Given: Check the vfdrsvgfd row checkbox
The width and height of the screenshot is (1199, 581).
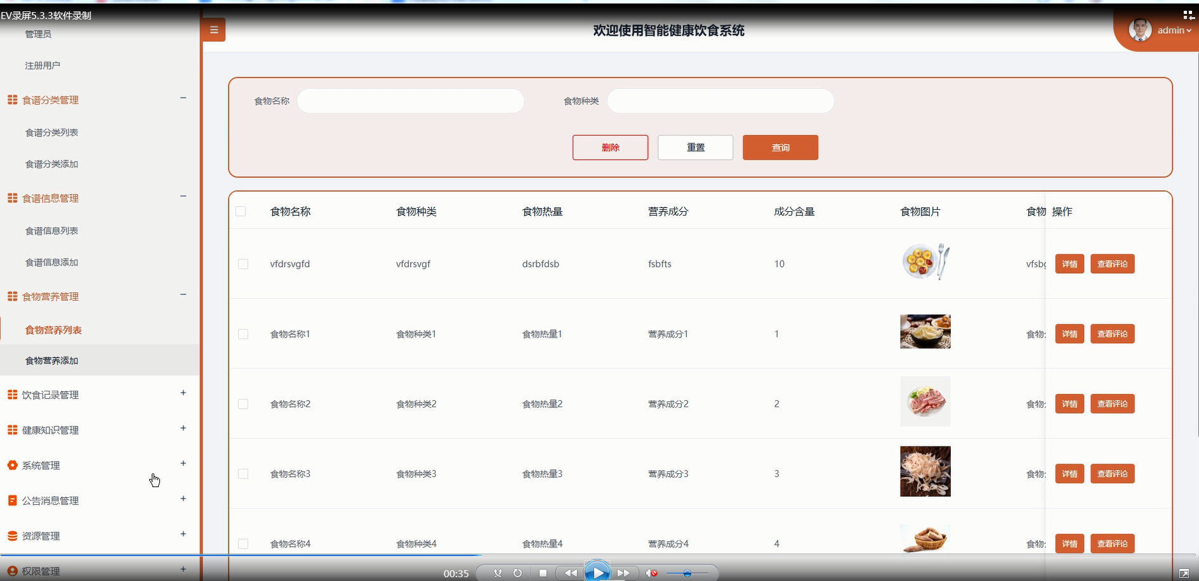Looking at the screenshot, I should coord(243,264).
